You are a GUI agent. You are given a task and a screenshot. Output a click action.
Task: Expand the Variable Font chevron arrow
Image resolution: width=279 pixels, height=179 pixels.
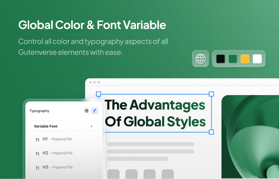pyautogui.click(x=91, y=126)
